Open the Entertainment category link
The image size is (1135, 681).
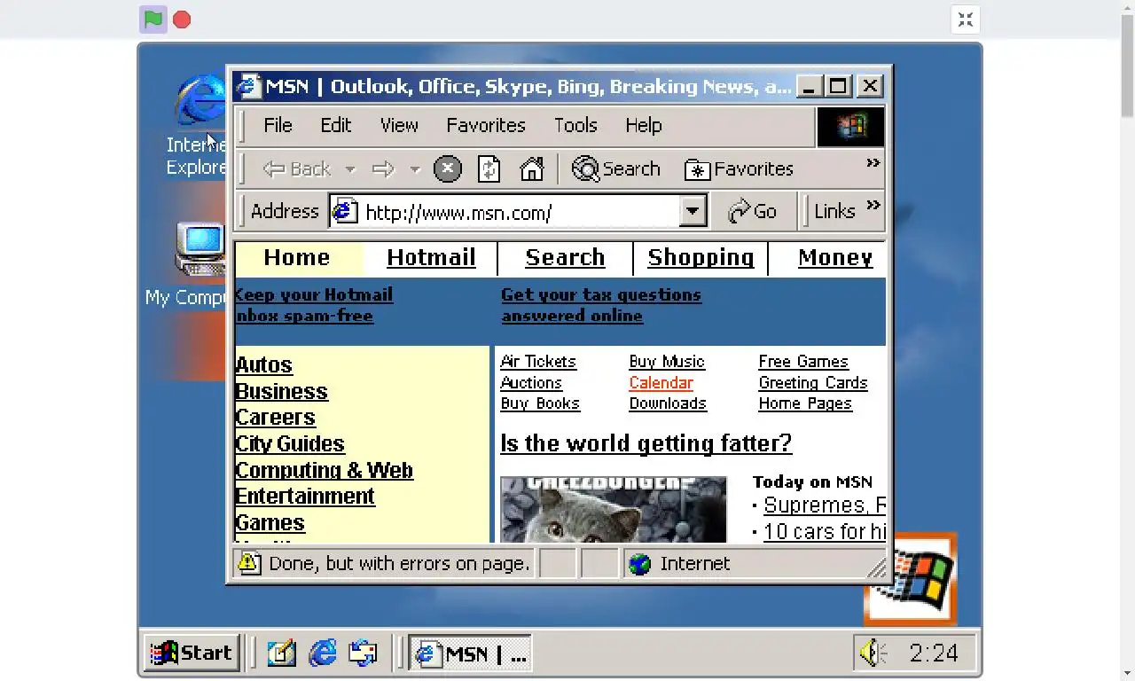(304, 496)
